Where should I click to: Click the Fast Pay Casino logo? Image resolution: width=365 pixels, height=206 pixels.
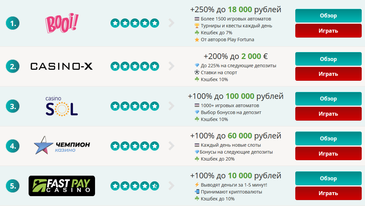point(62,186)
